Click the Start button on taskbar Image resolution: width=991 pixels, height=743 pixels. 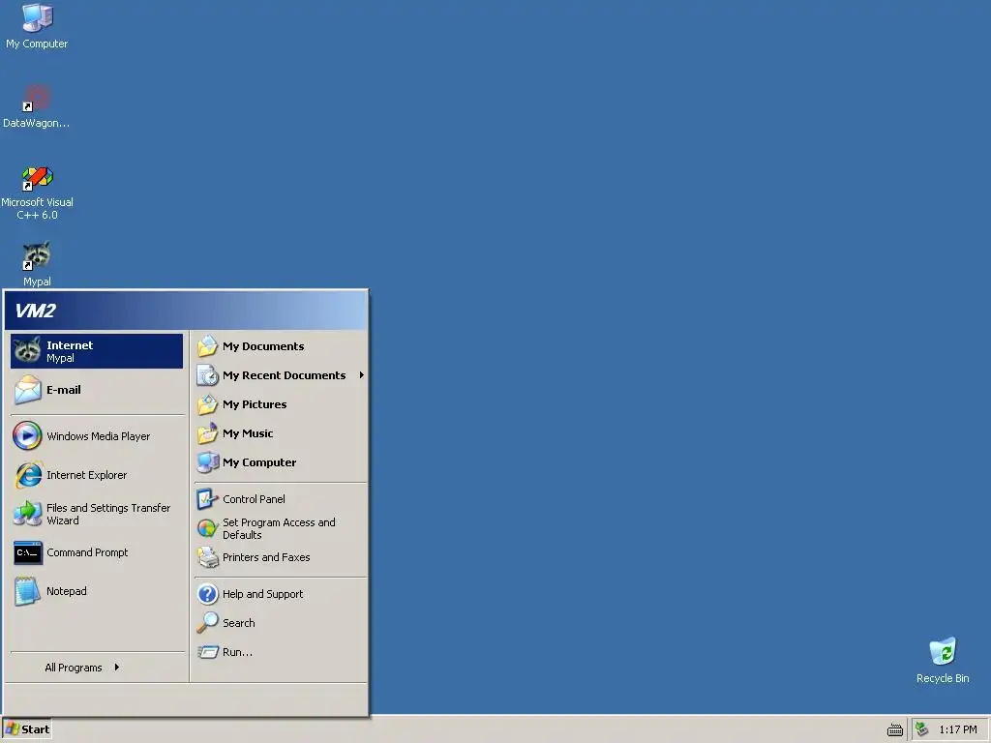(27, 729)
